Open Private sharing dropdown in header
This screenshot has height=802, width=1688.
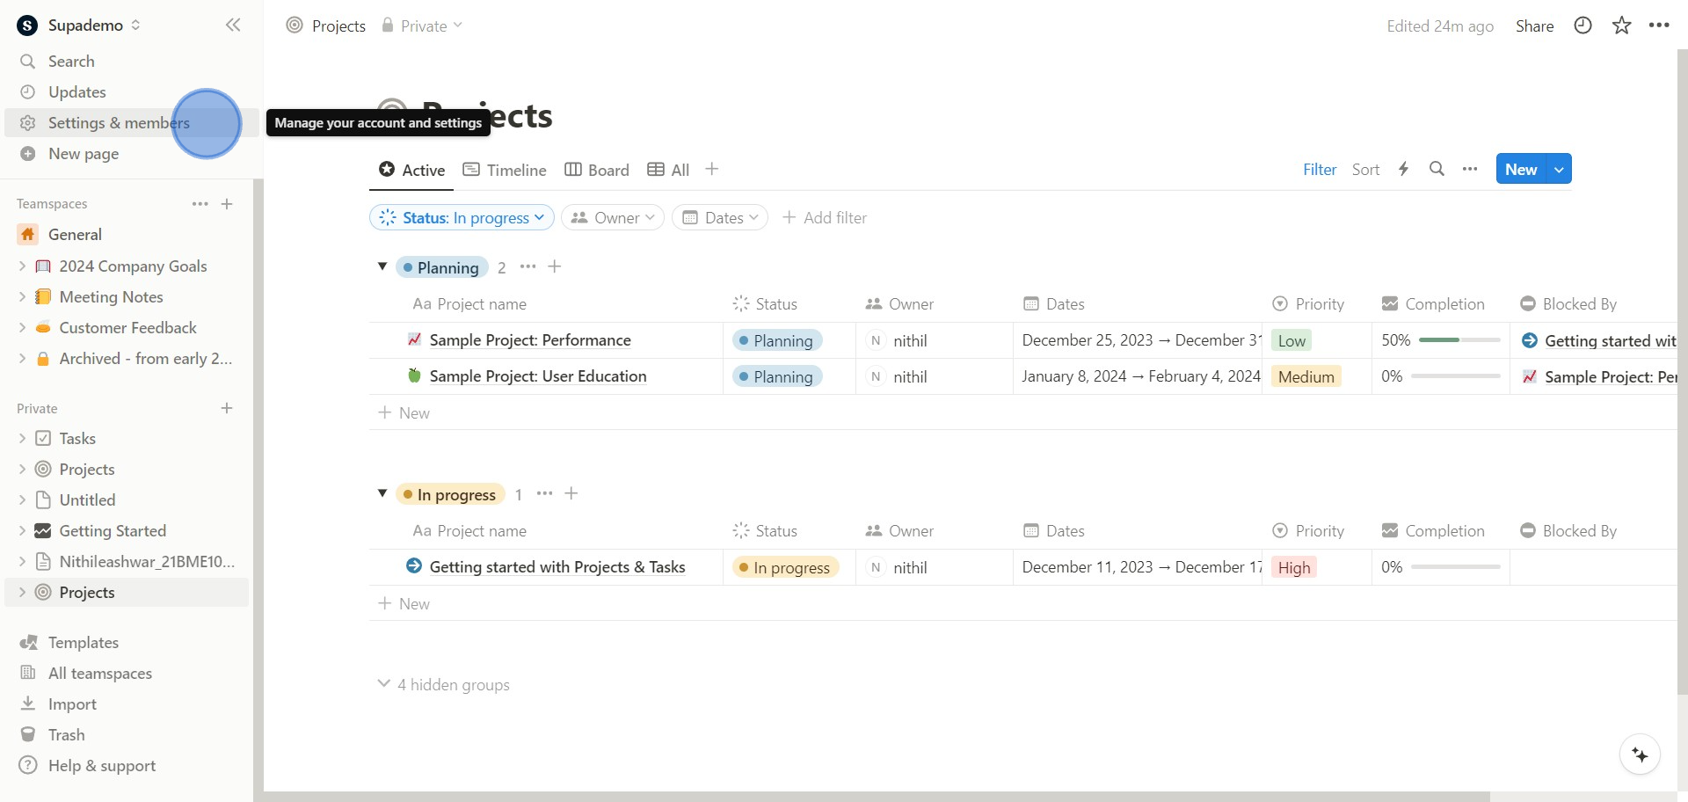click(x=422, y=26)
